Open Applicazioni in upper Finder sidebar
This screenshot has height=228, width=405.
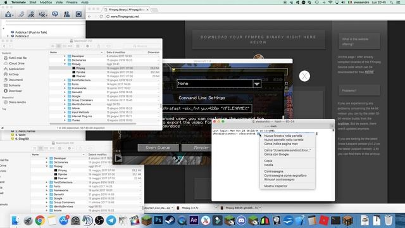[16, 69]
